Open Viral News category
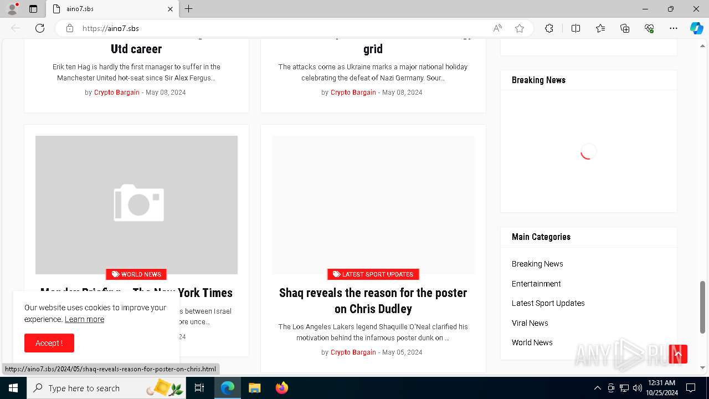The image size is (709, 399). pos(530,323)
